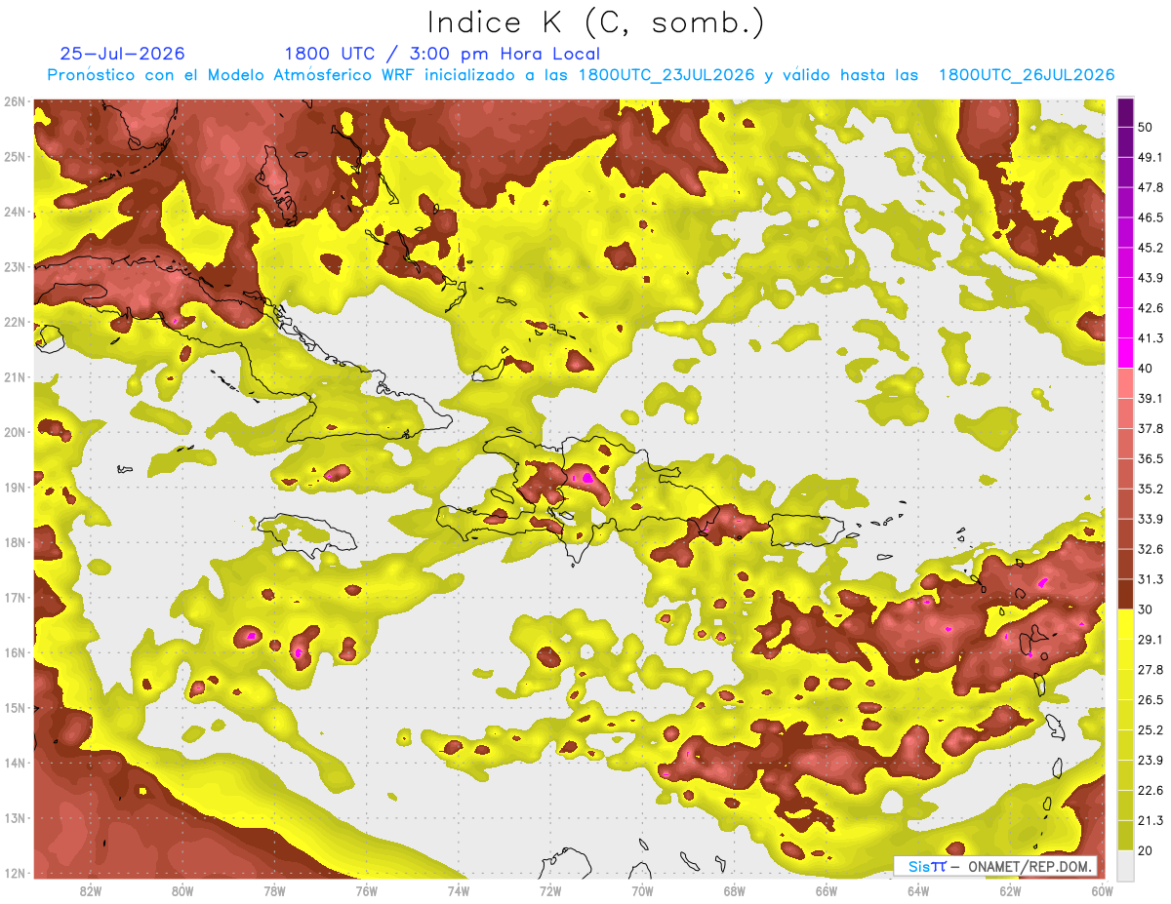Click the colorbar value "33.9"
Image resolution: width=1171 pixels, height=904 pixels.
pos(1151,519)
